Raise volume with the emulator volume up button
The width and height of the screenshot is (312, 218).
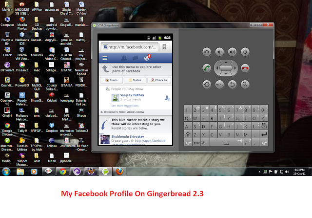[x=232, y=52]
